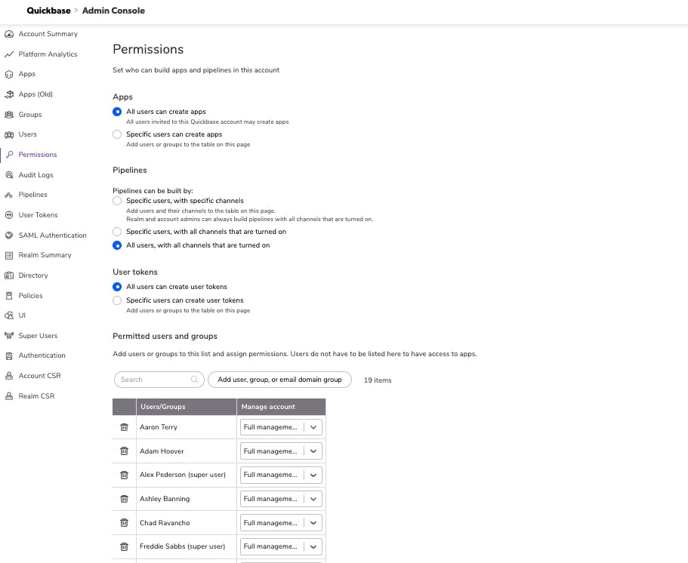The image size is (688, 563).
Task: Click the Pipelines sidebar icon
Action: tap(9, 195)
